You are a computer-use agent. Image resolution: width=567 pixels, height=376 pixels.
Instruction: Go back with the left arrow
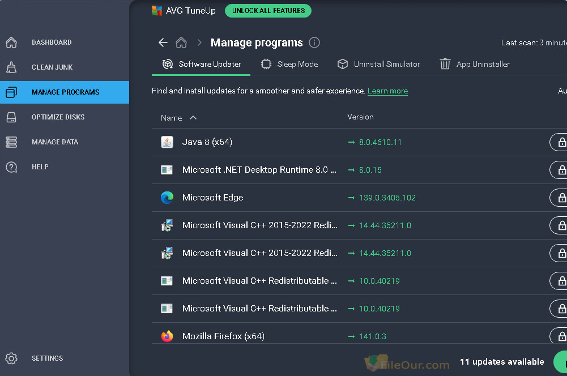coord(163,42)
